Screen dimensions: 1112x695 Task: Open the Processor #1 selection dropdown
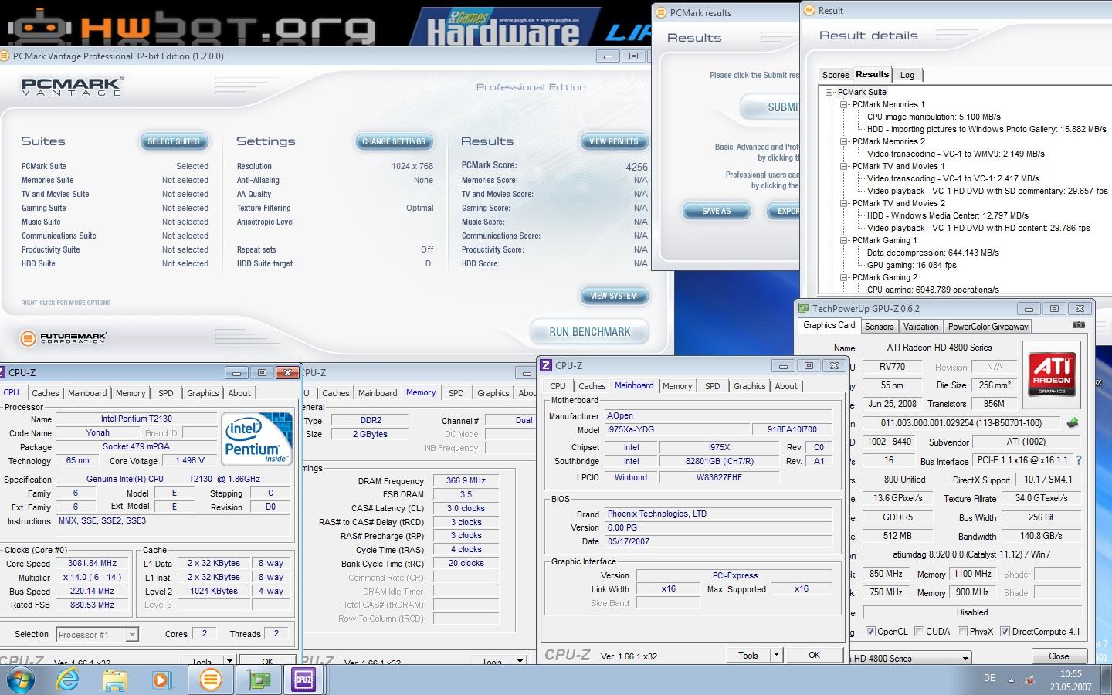coord(132,635)
